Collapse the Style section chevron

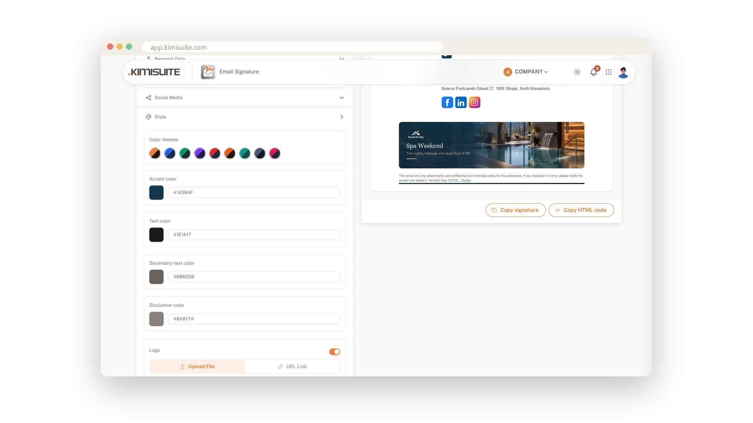click(342, 117)
